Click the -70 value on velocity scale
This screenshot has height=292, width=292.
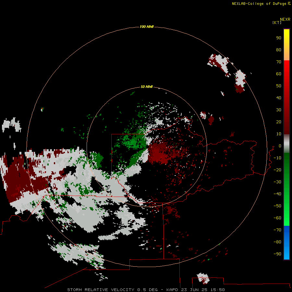click(277, 230)
